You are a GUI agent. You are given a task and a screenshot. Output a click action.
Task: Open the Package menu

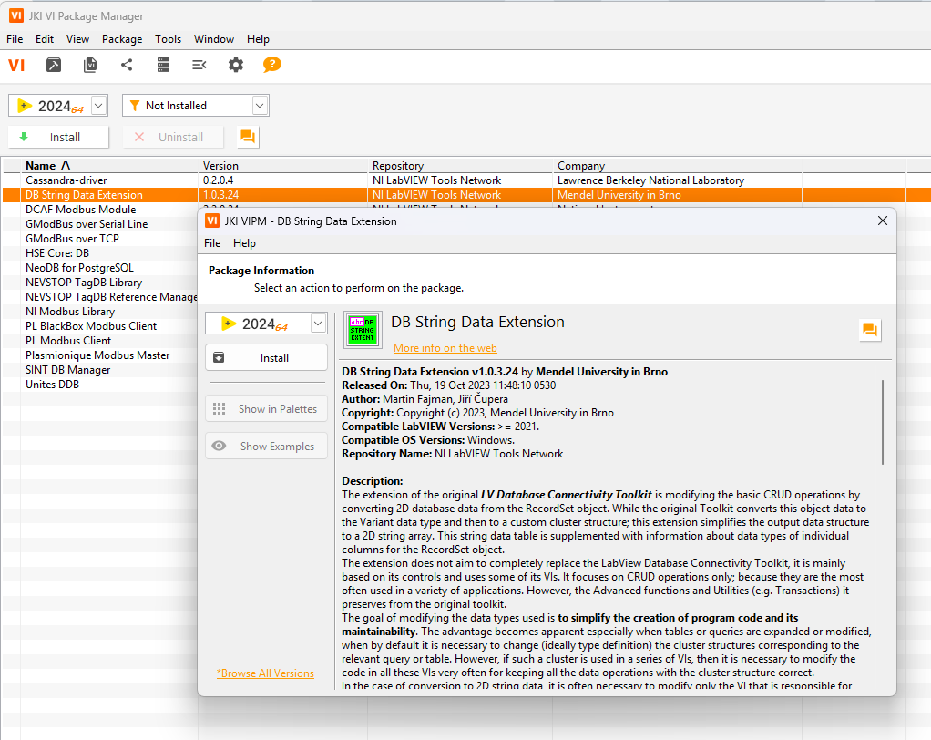tap(122, 39)
